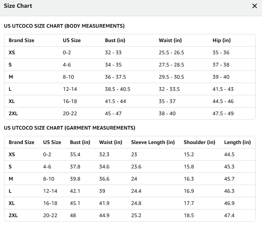Click garment waist value 32.3
The image size is (262, 226).
(x=104, y=154)
